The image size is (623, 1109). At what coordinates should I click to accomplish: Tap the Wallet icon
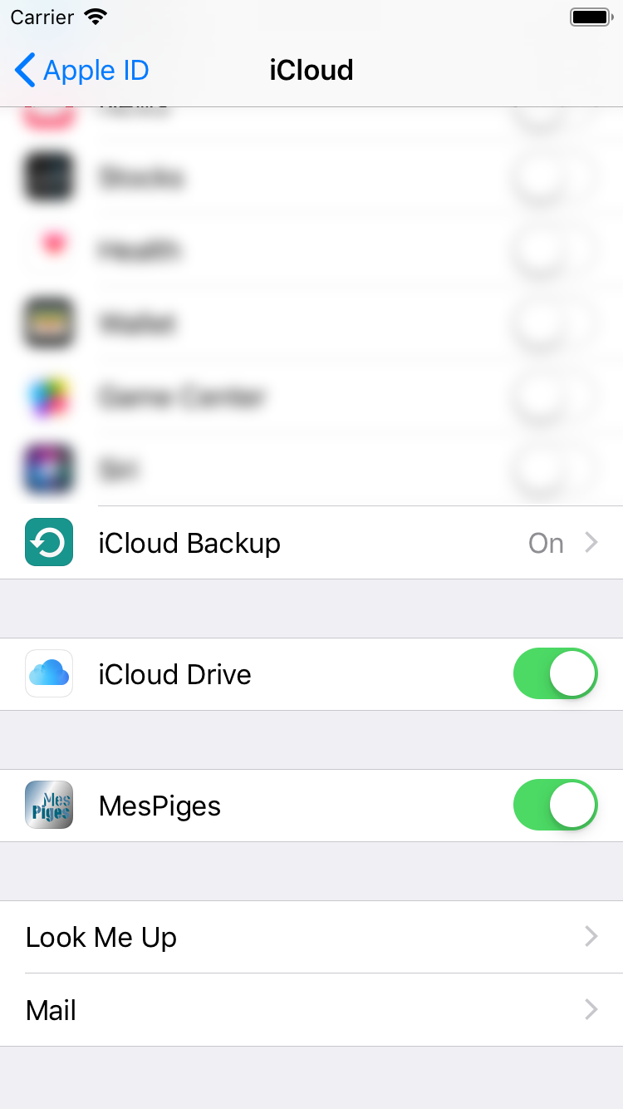tap(49, 323)
